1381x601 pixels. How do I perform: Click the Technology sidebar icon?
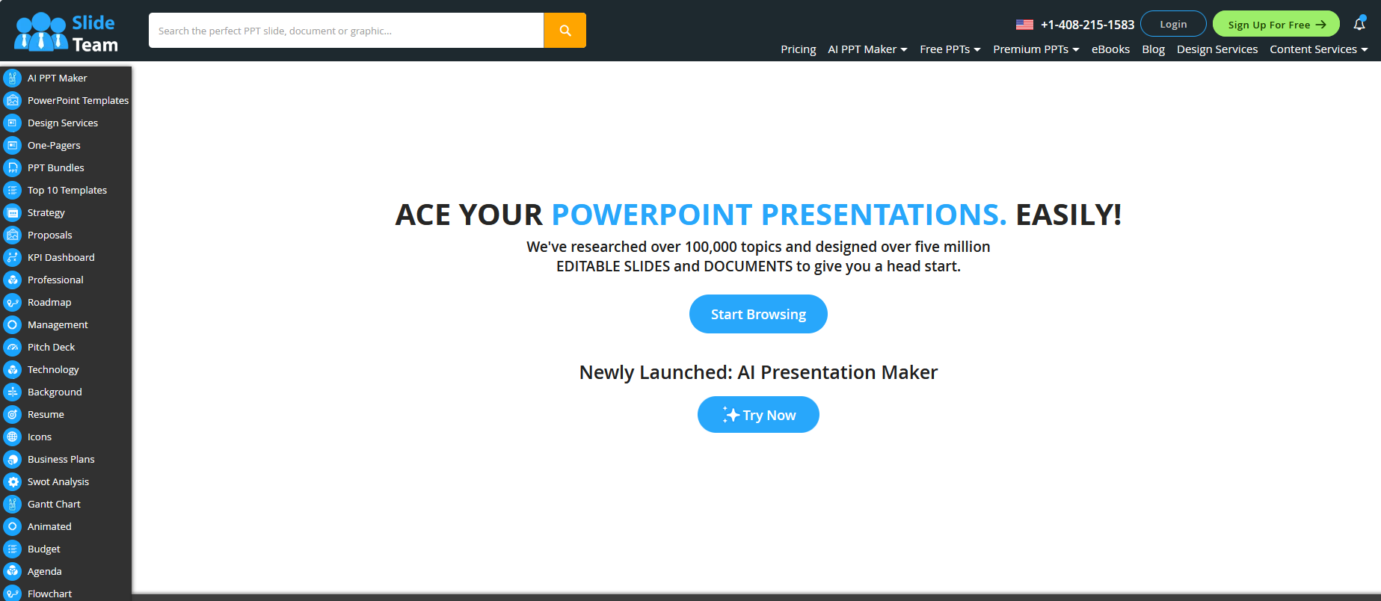coord(13,369)
